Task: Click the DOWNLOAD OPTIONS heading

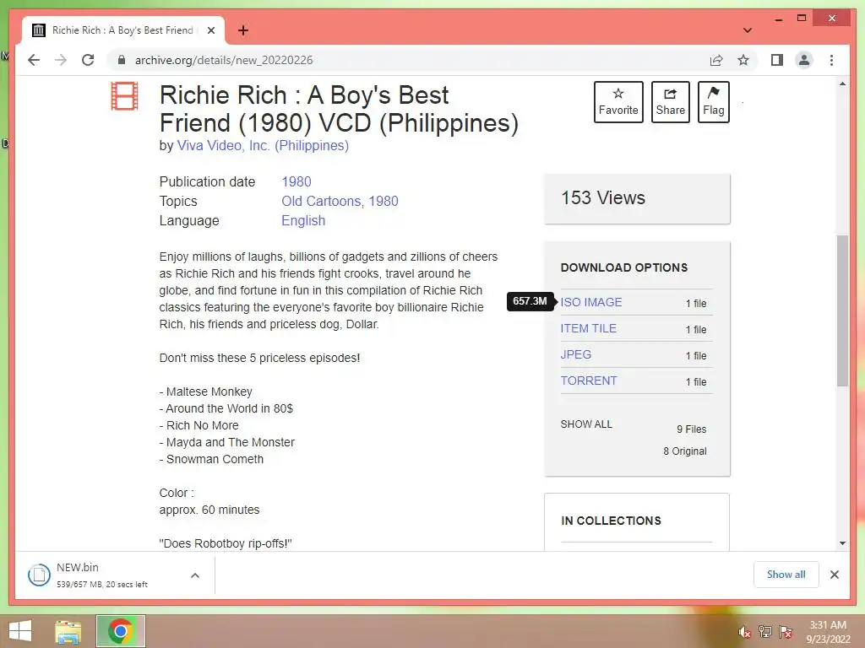Action: [624, 267]
